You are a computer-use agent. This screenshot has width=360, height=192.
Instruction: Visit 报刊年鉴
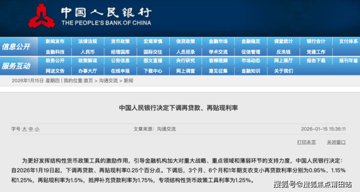[348, 61]
